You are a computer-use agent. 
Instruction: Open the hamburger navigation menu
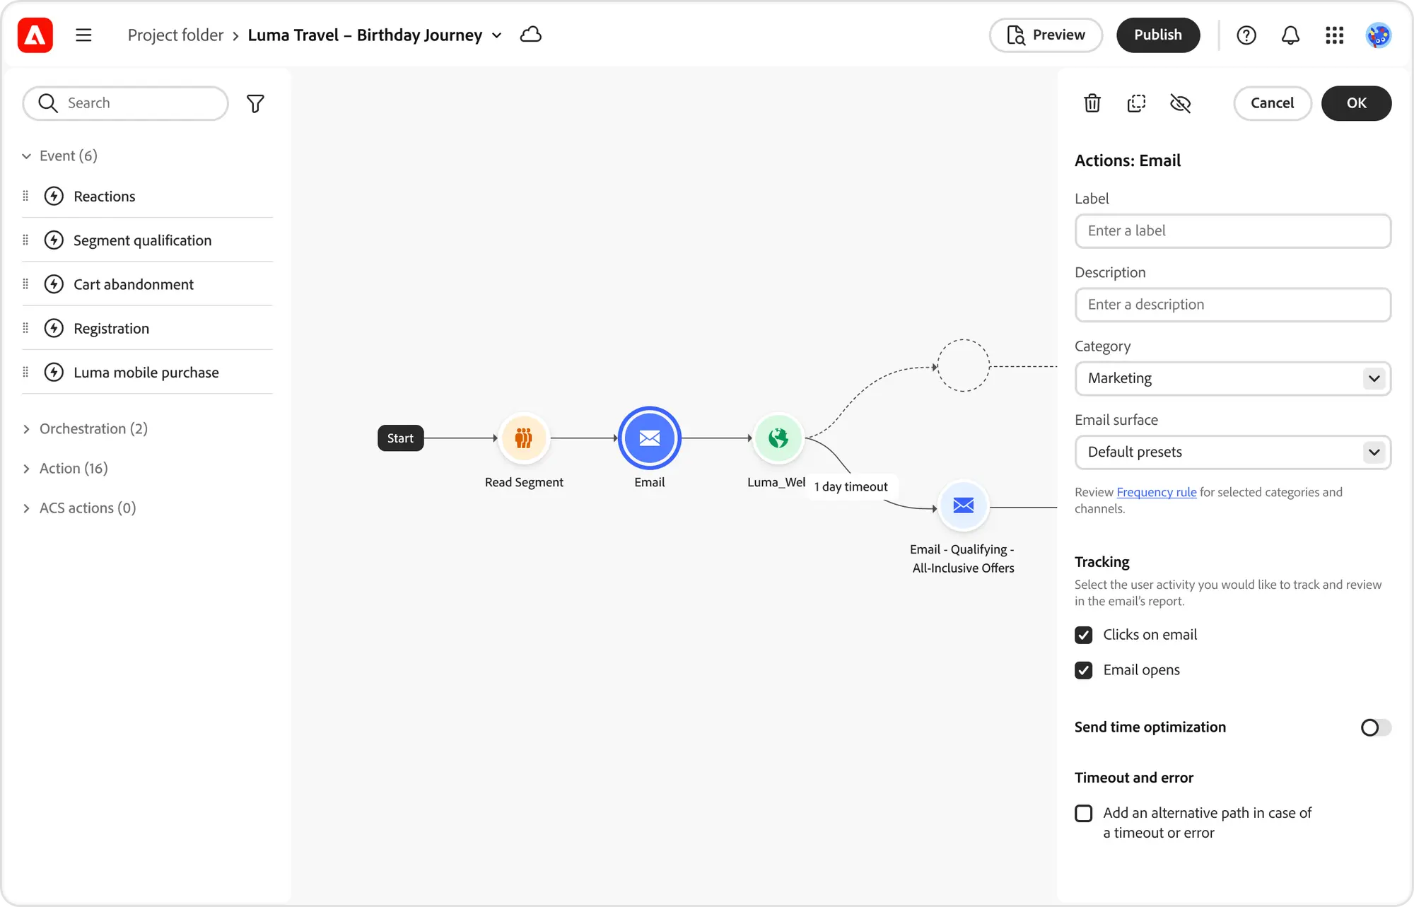83,35
